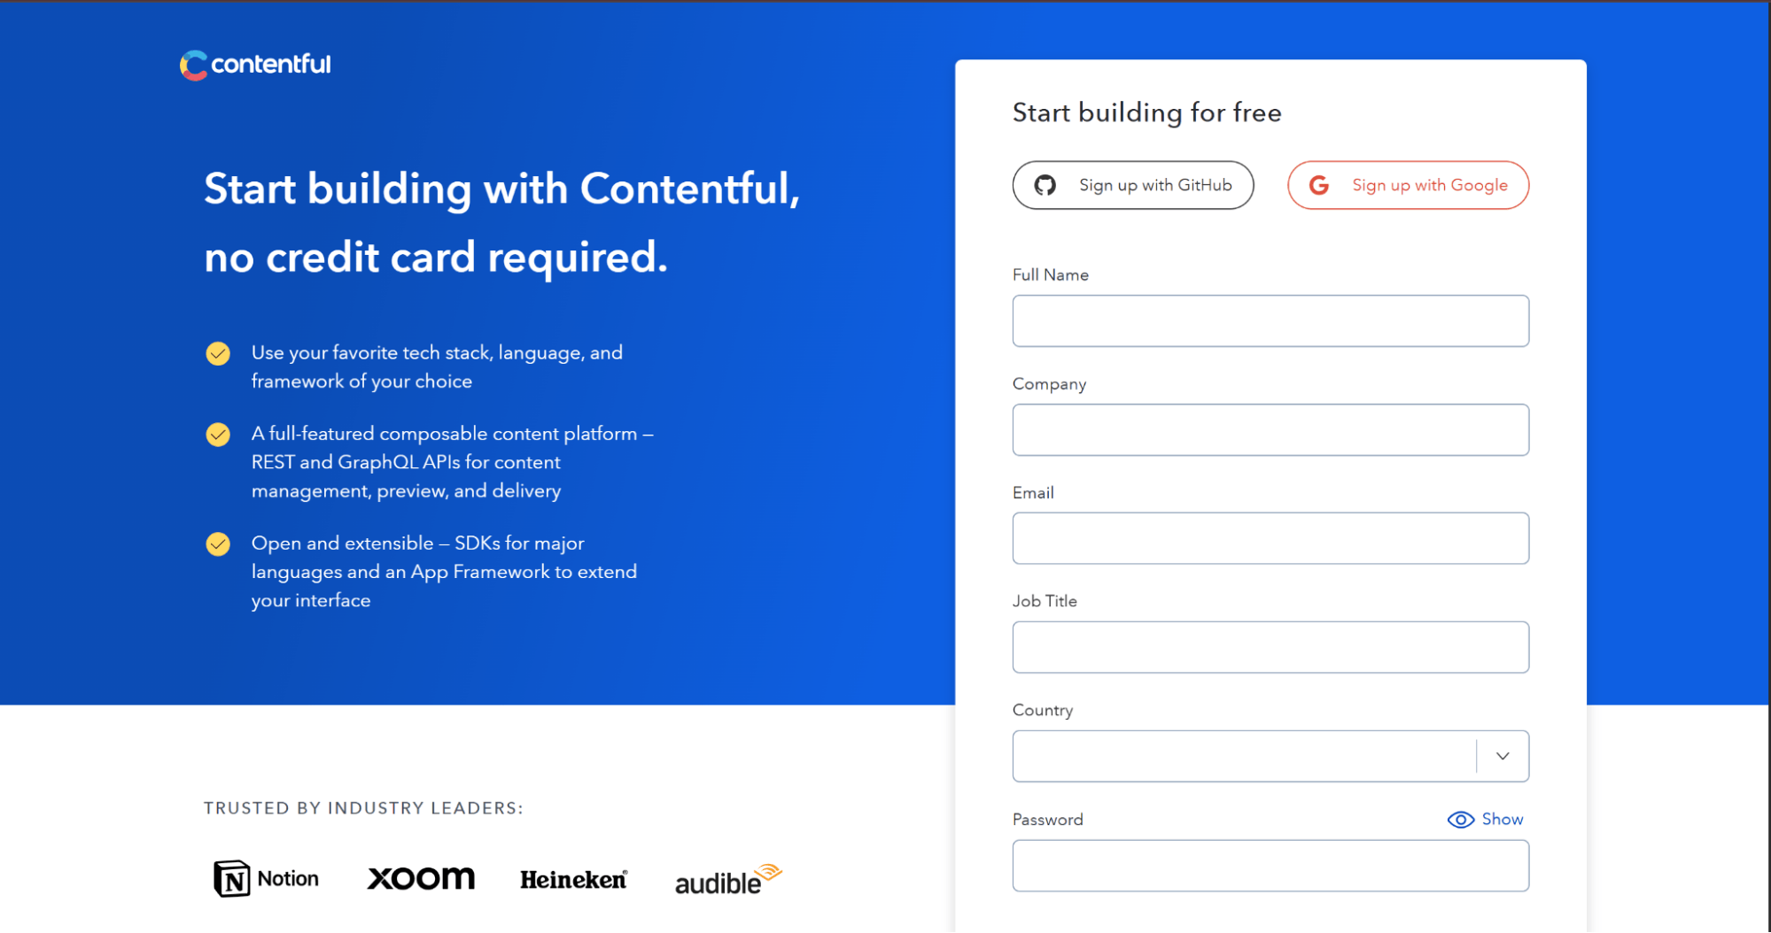The image size is (1771, 933).
Task: Sign up with Google
Action: click(x=1408, y=185)
